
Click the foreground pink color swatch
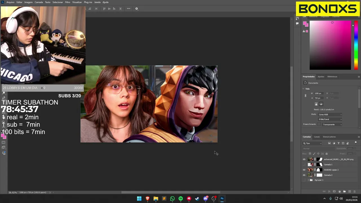click(305, 23)
